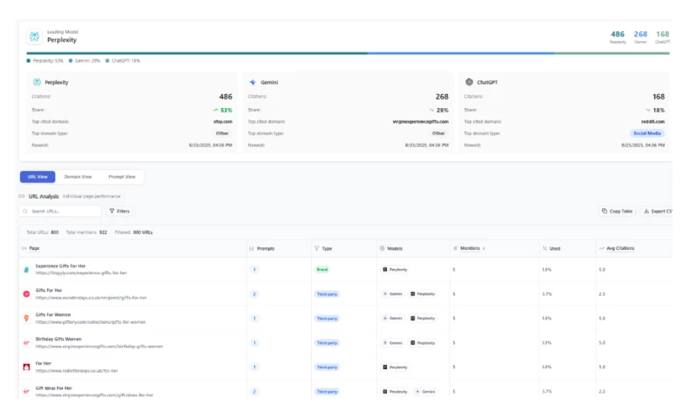The height and width of the screenshot is (418, 697).
Task: Click the Virgin favicon on Gift Ideas For Her row
Action: [x=27, y=391]
